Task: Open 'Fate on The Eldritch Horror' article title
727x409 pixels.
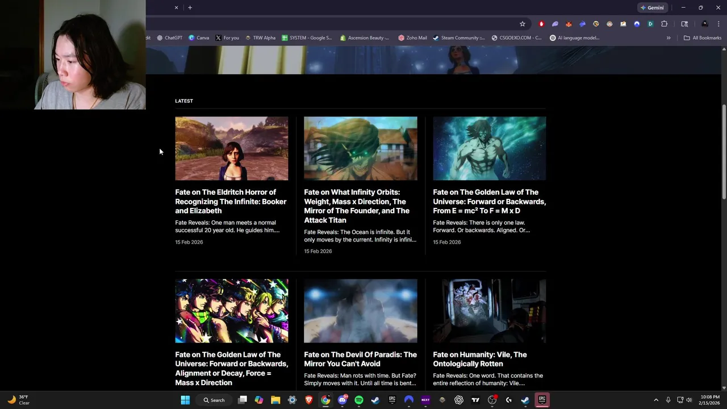Action: (231, 202)
